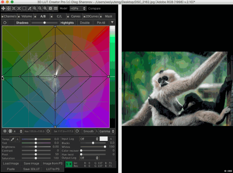233x173 pixels.
Task: Click the Shadows–Highlights slider handle
Action: tap(44, 23)
